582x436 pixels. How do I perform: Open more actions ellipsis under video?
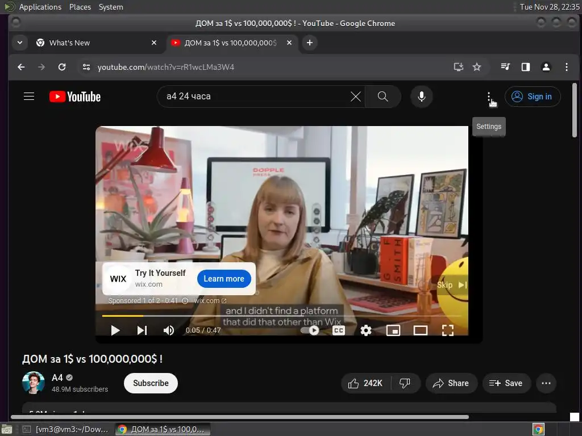546,383
